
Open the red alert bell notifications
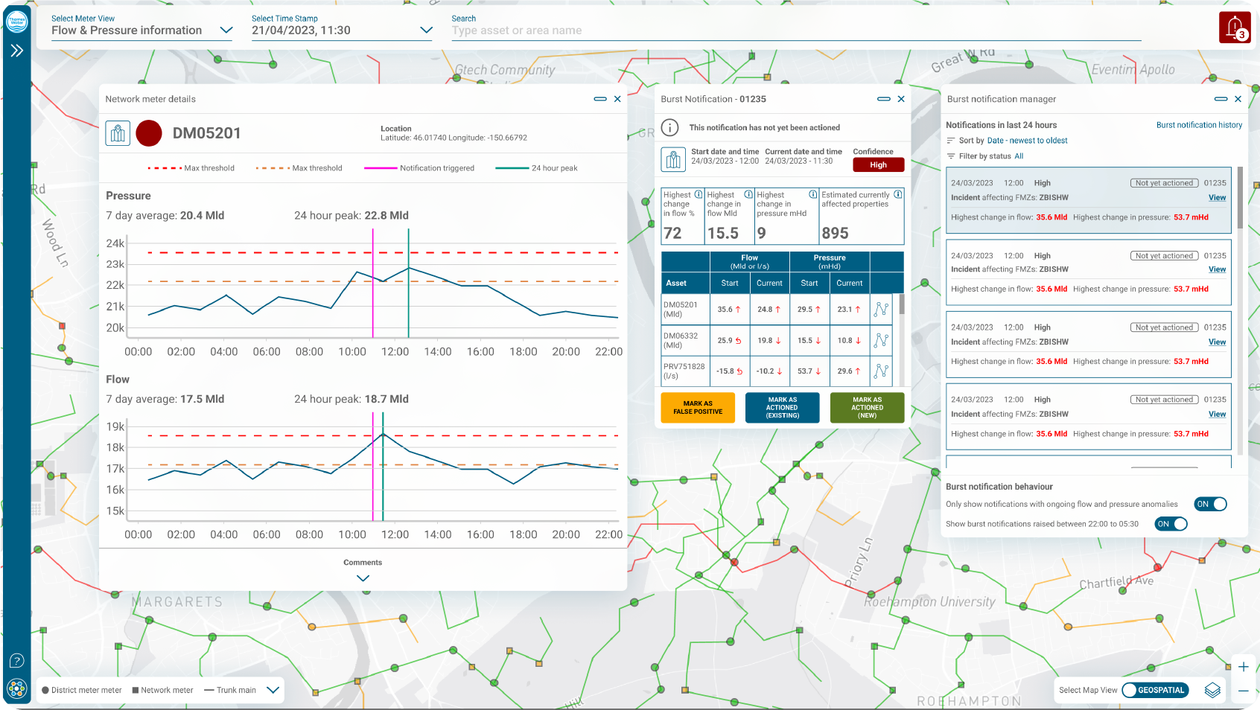(x=1235, y=28)
